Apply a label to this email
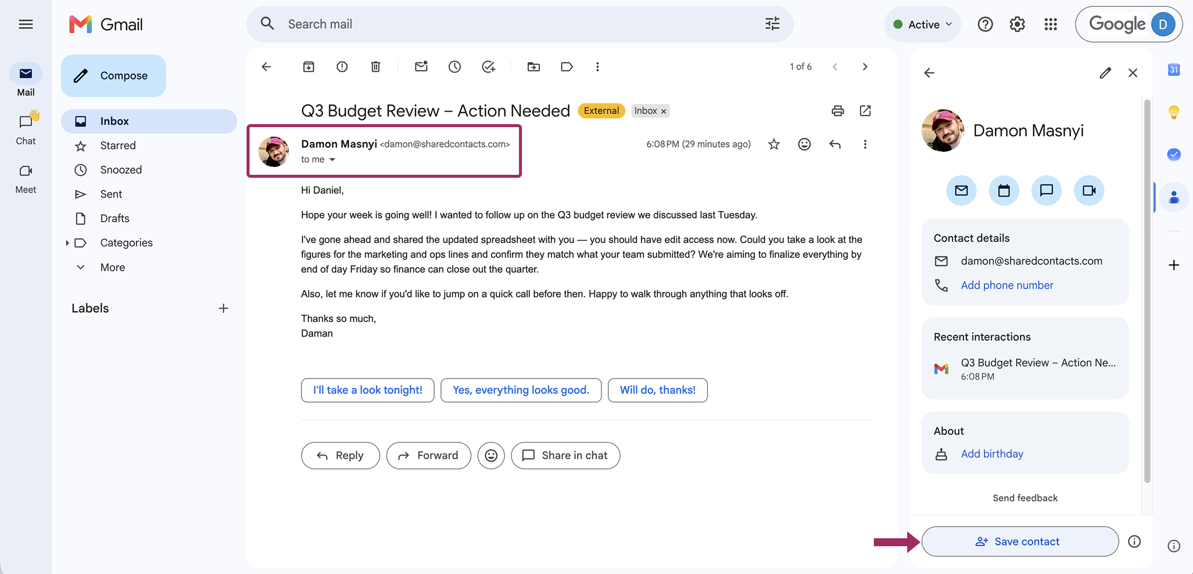The width and height of the screenshot is (1193, 574). 567,67
